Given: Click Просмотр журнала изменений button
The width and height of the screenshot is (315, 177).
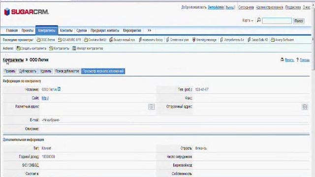Looking at the screenshot, I should (x=103, y=71).
